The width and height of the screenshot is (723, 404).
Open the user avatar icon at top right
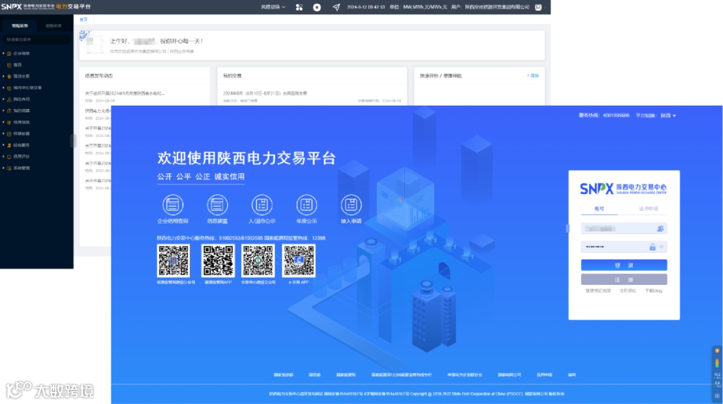(538, 7)
